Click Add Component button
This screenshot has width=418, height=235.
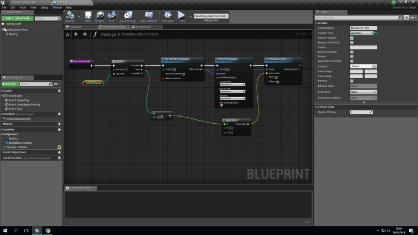pyautogui.click(x=17, y=18)
